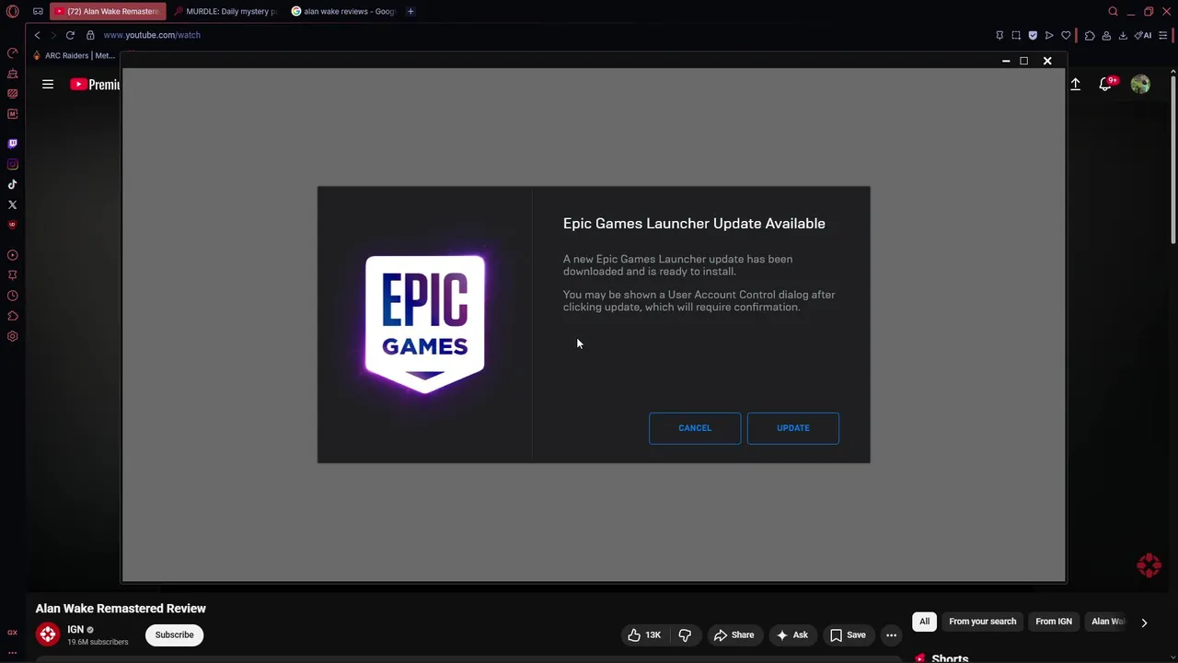Minimize the Epic Games Launcher window
This screenshot has width=1178, height=663.
pyautogui.click(x=1005, y=61)
